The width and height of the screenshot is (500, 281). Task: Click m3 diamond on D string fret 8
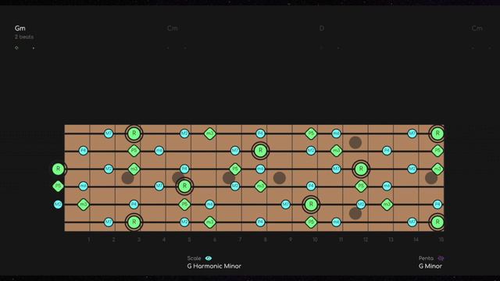click(x=260, y=186)
